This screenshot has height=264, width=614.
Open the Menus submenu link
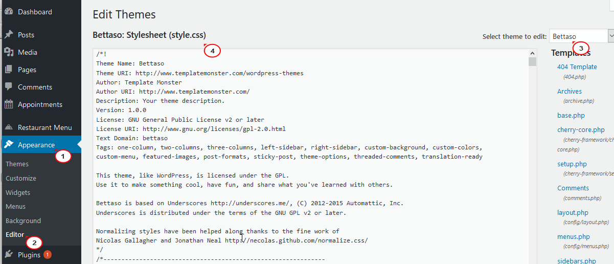pos(15,207)
